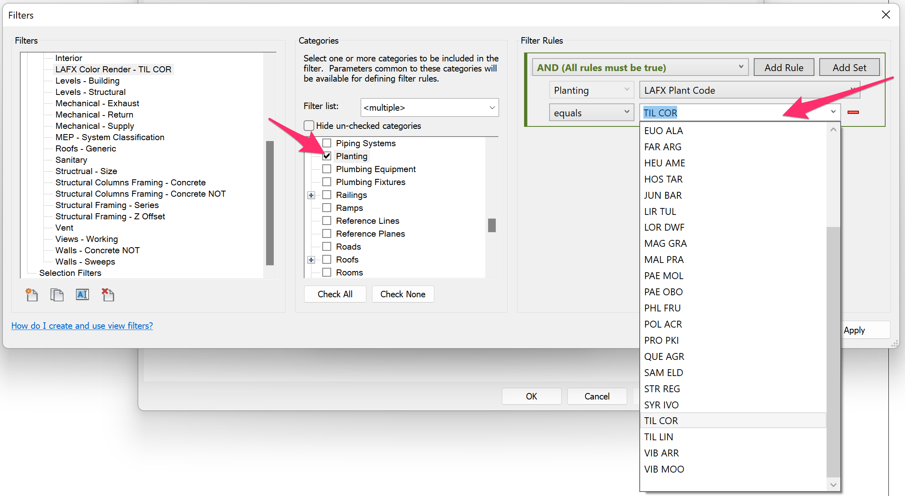Check the Plumbing Fixtures category
905x496 pixels.
(x=327, y=182)
